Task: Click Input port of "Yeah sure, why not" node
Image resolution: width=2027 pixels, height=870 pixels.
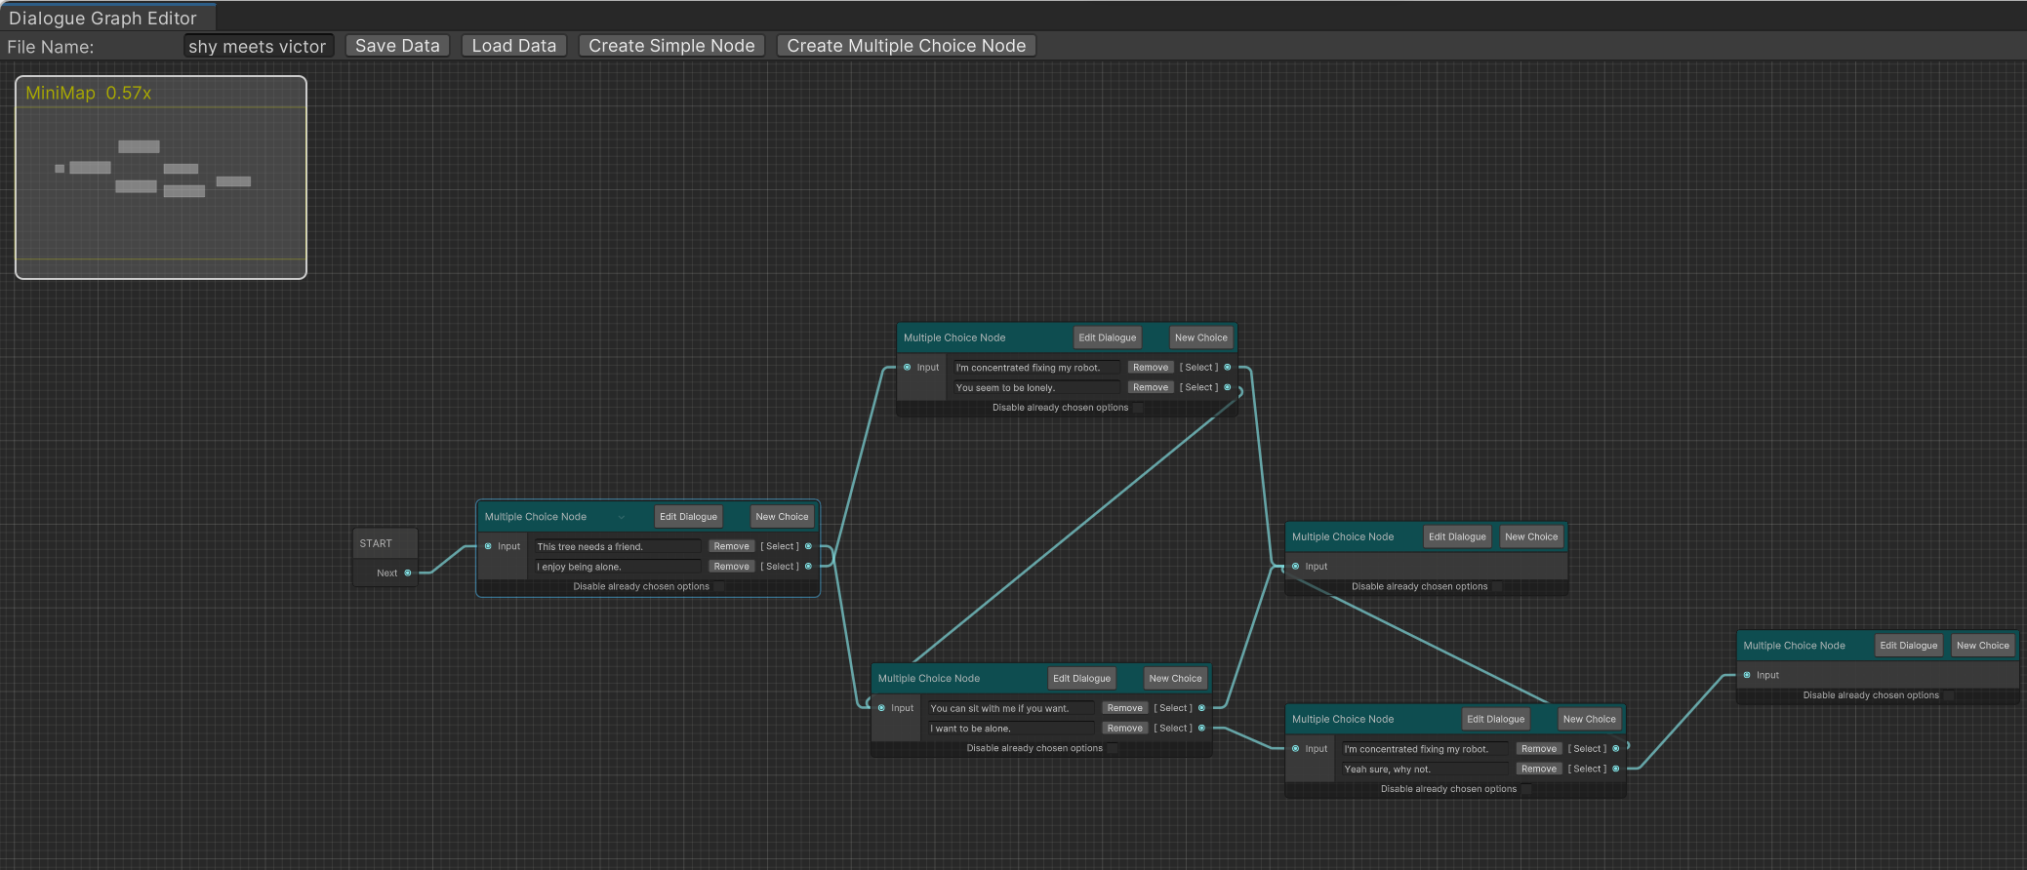Action: tap(1296, 749)
